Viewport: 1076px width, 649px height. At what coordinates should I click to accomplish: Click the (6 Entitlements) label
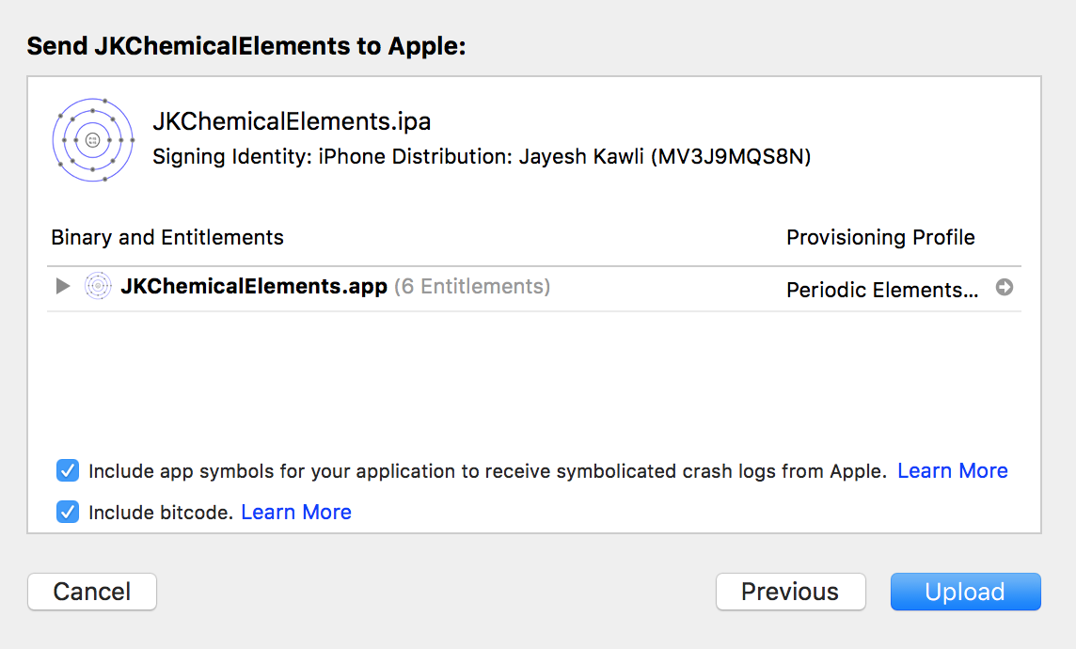point(472,286)
